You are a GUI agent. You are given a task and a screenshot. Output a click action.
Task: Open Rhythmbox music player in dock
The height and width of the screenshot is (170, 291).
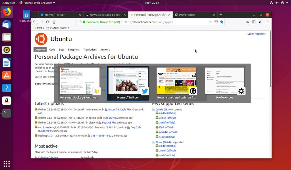(7, 50)
